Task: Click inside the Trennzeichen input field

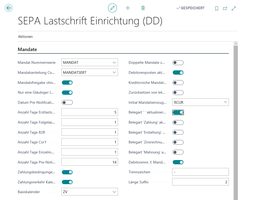Action: click(x=200, y=172)
